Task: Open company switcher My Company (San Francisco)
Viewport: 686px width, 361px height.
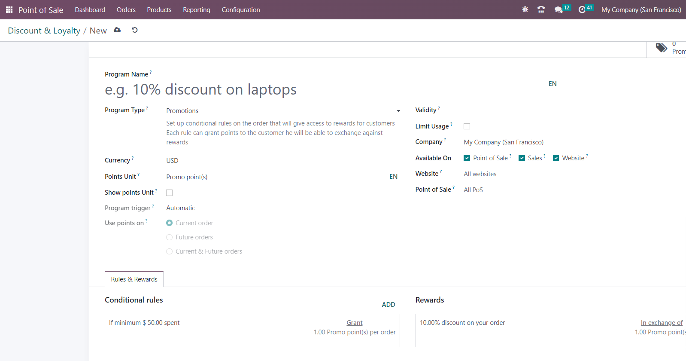Action: pos(641,9)
